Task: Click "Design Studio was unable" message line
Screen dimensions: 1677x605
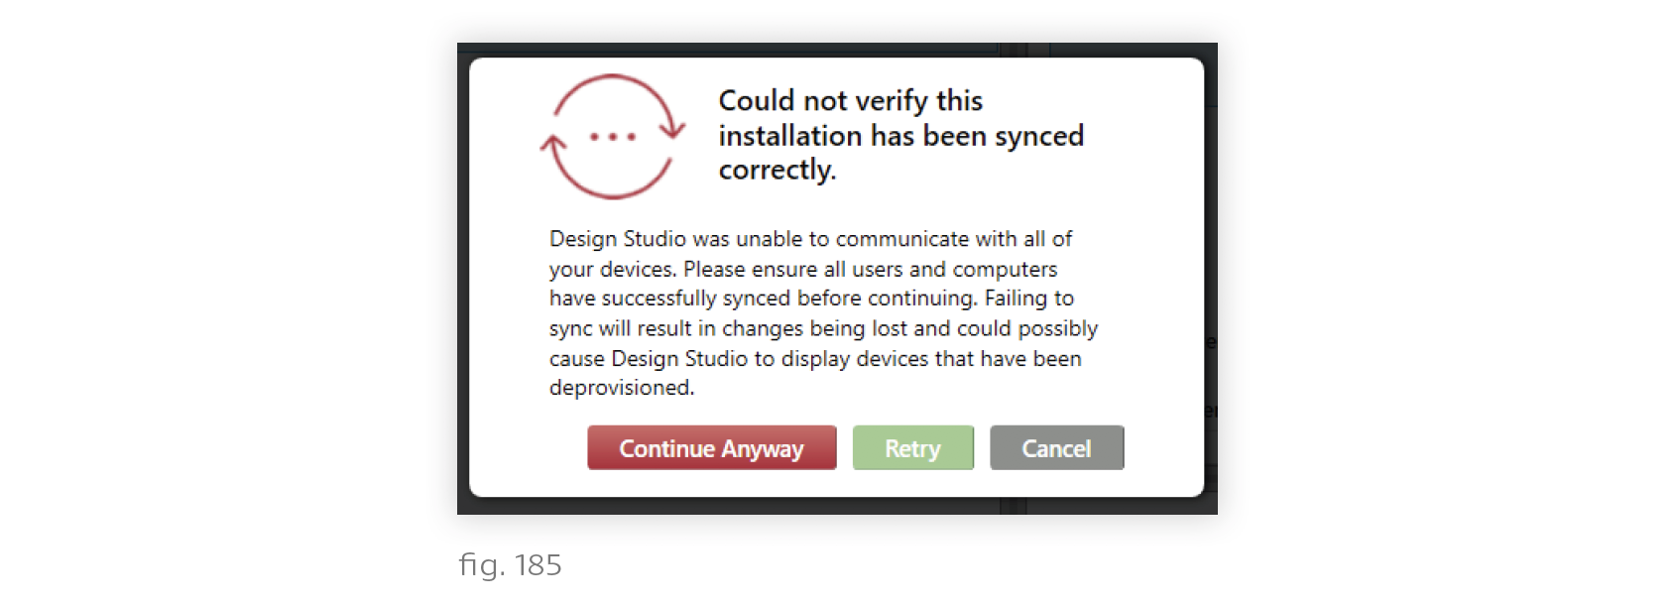Action: pos(810,239)
